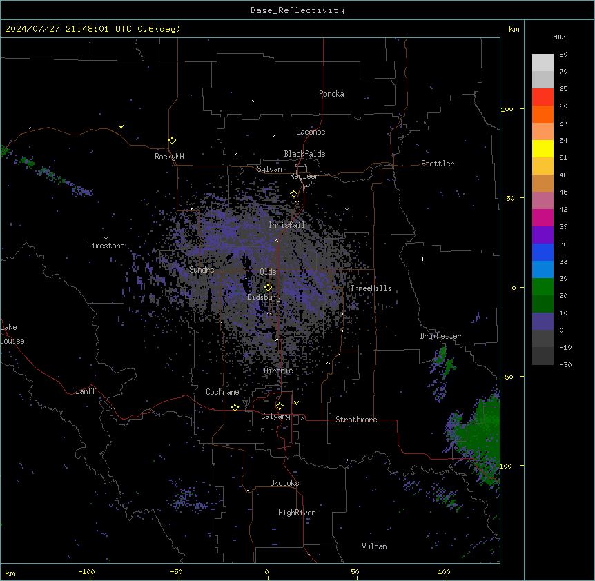This screenshot has width=595, height=581.
Task: Click the Strathmore label
Action: [356, 420]
